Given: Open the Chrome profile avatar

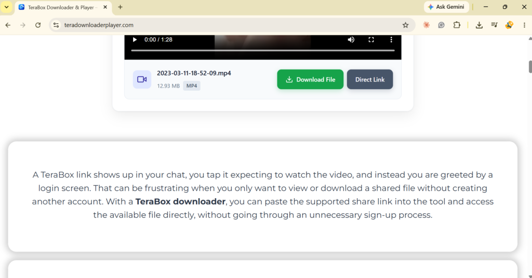Looking at the screenshot, I should 509,25.
